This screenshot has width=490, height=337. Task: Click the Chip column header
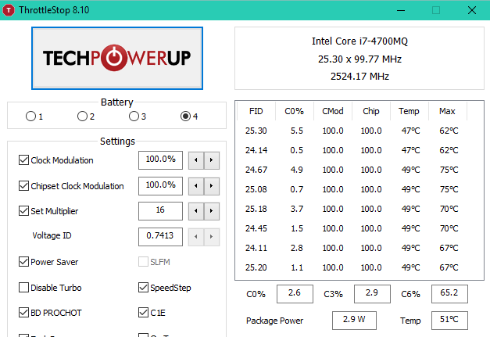pos(371,111)
